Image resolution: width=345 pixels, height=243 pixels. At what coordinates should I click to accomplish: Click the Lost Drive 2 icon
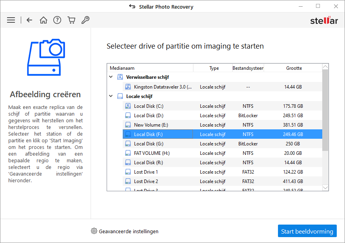[128, 181]
